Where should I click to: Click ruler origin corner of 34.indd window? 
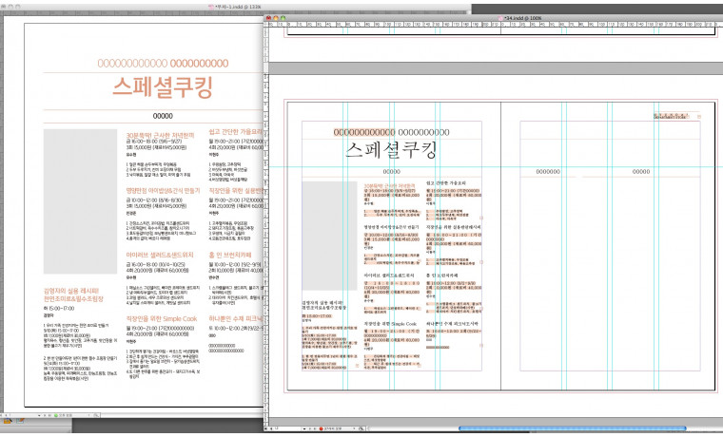[266, 24]
